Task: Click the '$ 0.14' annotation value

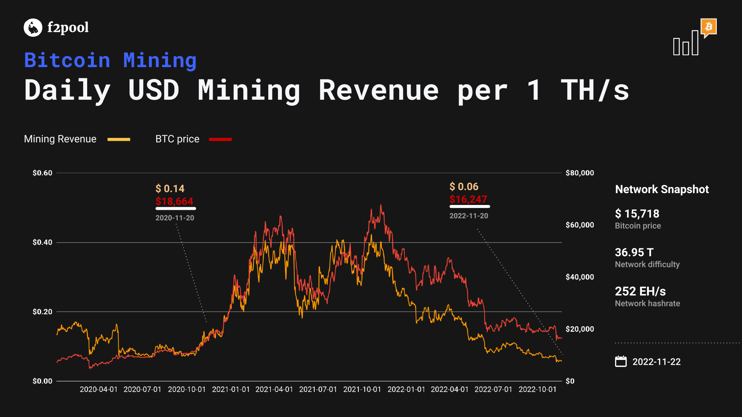Action: click(x=170, y=189)
